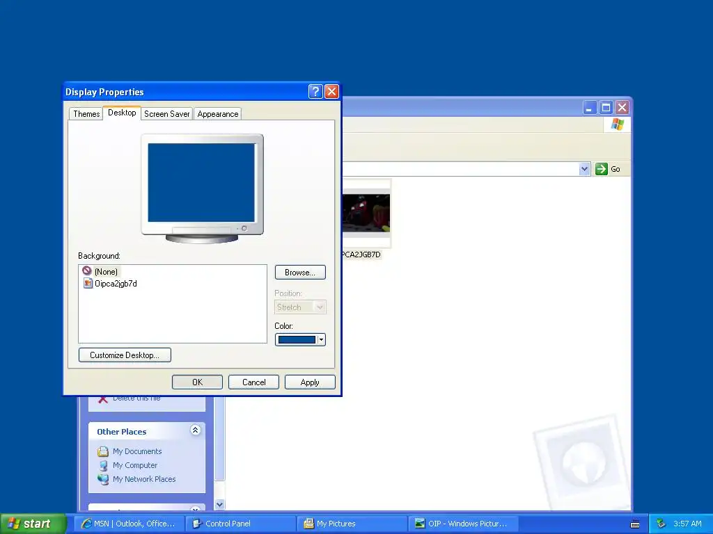Click the OIPCA2JGB7D file name label
This screenshot has height=534, width=713.
pos(361,254)
